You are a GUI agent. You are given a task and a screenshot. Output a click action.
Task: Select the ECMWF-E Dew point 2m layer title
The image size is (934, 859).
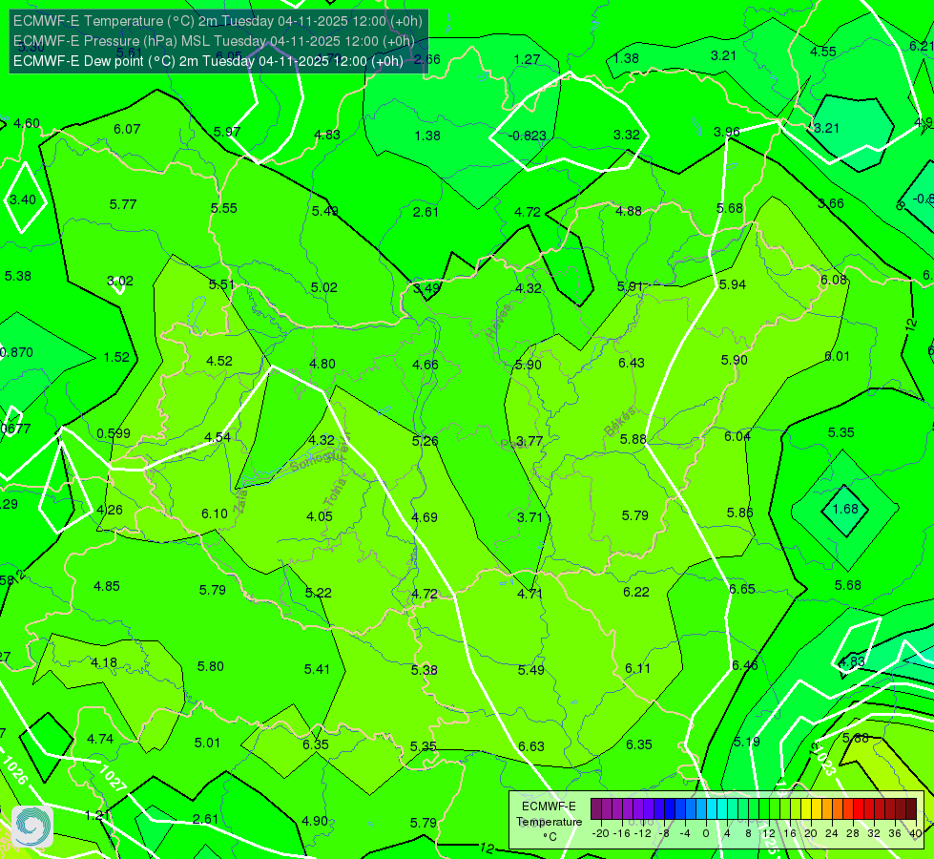click(x=208, y=61)
